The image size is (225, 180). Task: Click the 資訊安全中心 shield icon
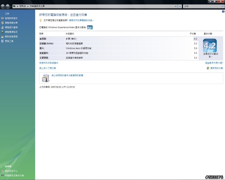[x=2, y=171]
